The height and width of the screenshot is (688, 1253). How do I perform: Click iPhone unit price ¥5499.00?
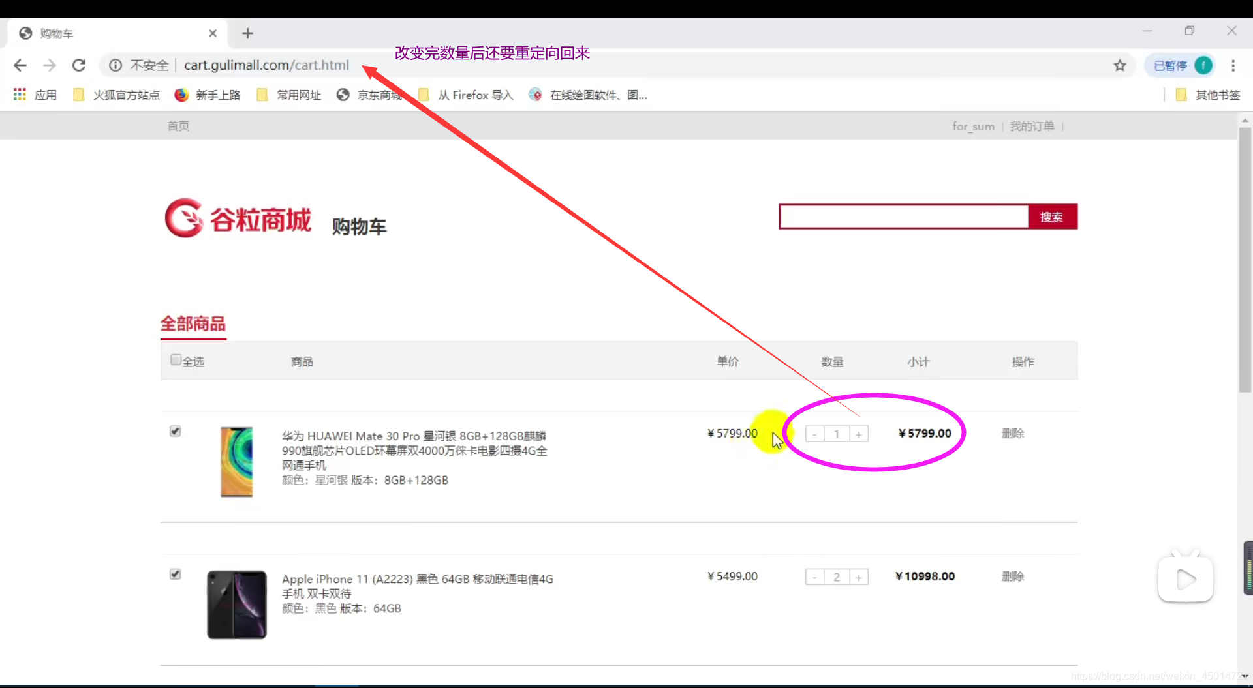tap(732, 576)
